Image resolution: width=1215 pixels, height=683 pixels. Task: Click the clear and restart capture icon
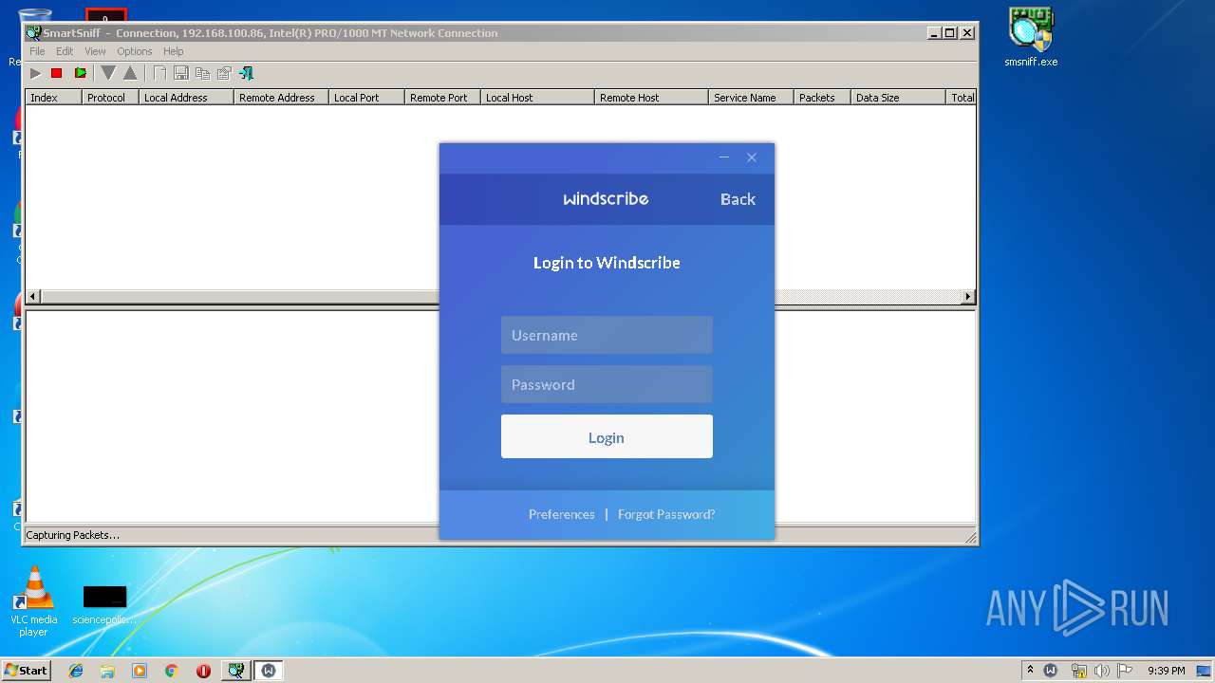coord(81,73)
